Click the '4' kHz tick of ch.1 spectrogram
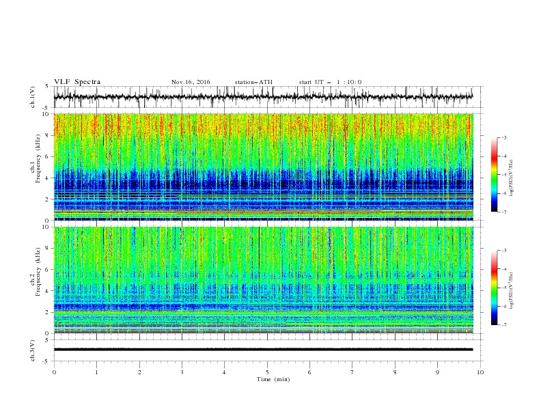Screen dimensions: 541x418 coord(48,178)
